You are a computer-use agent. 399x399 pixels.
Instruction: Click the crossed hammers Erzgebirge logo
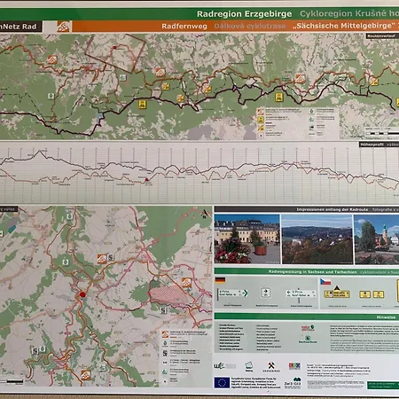[x=271, y=366]
